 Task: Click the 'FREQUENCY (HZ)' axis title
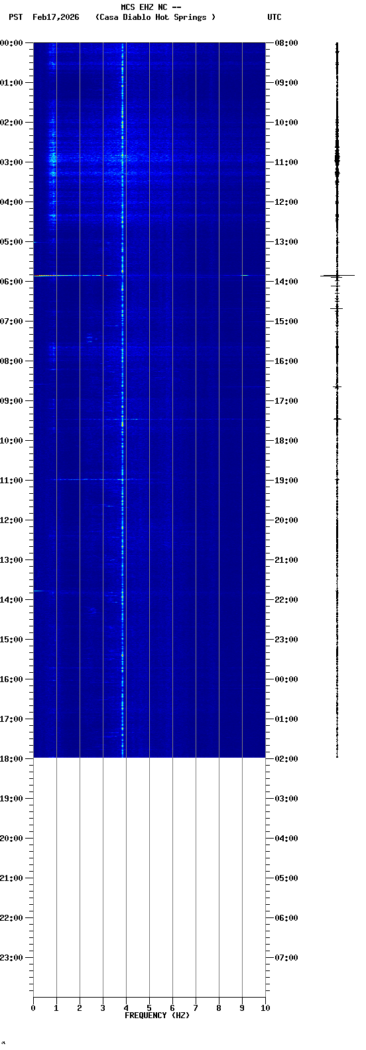157,1016
